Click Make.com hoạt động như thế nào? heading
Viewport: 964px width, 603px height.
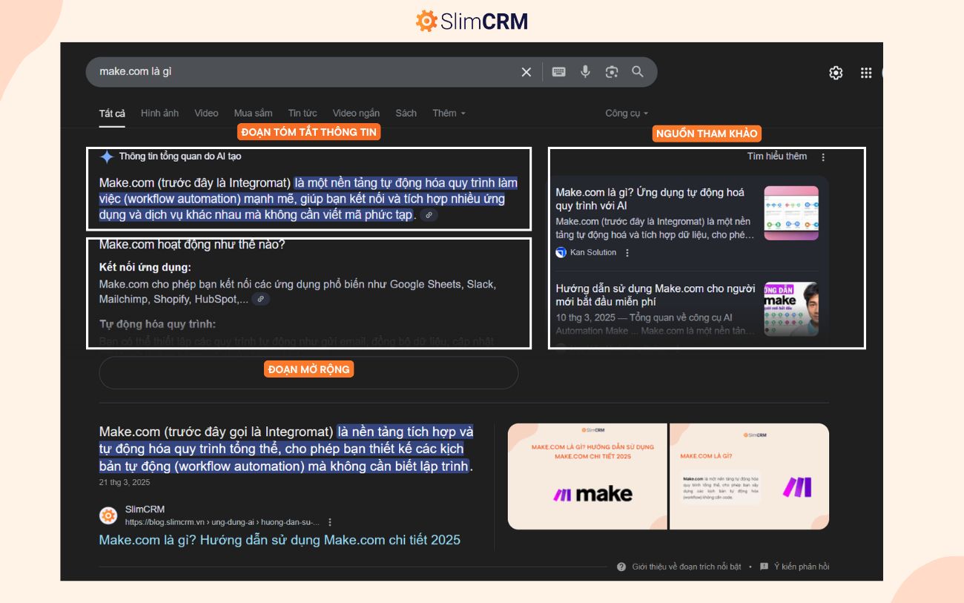pyautogui.click(x=192, y=246)
